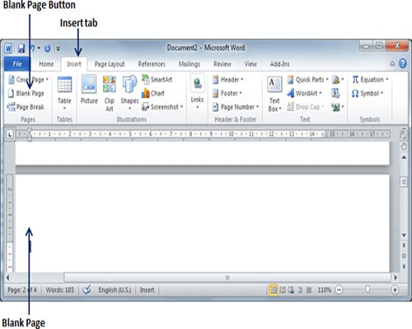This screenshot has width=412, height=329.
Task: Switch to the Page Layout tab
Action: pos(110,64)
